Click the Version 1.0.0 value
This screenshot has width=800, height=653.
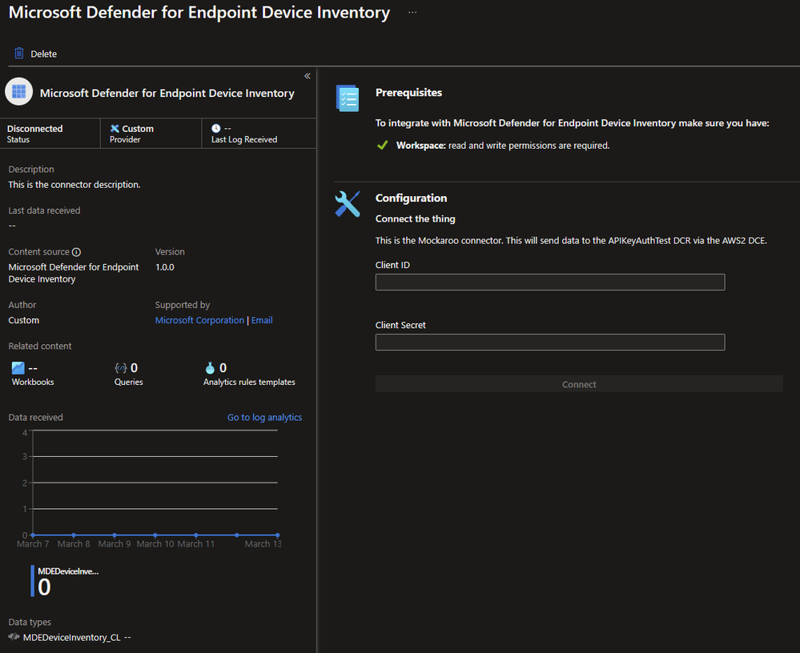click(x=165, y=267)
